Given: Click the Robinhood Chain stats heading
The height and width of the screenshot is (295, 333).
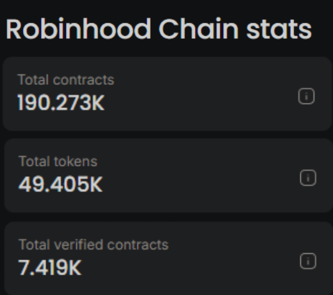Looking at the screenshot, I should click(158, 29).
